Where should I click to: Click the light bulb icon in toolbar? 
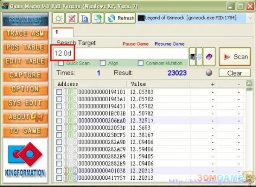coord(59,18)
